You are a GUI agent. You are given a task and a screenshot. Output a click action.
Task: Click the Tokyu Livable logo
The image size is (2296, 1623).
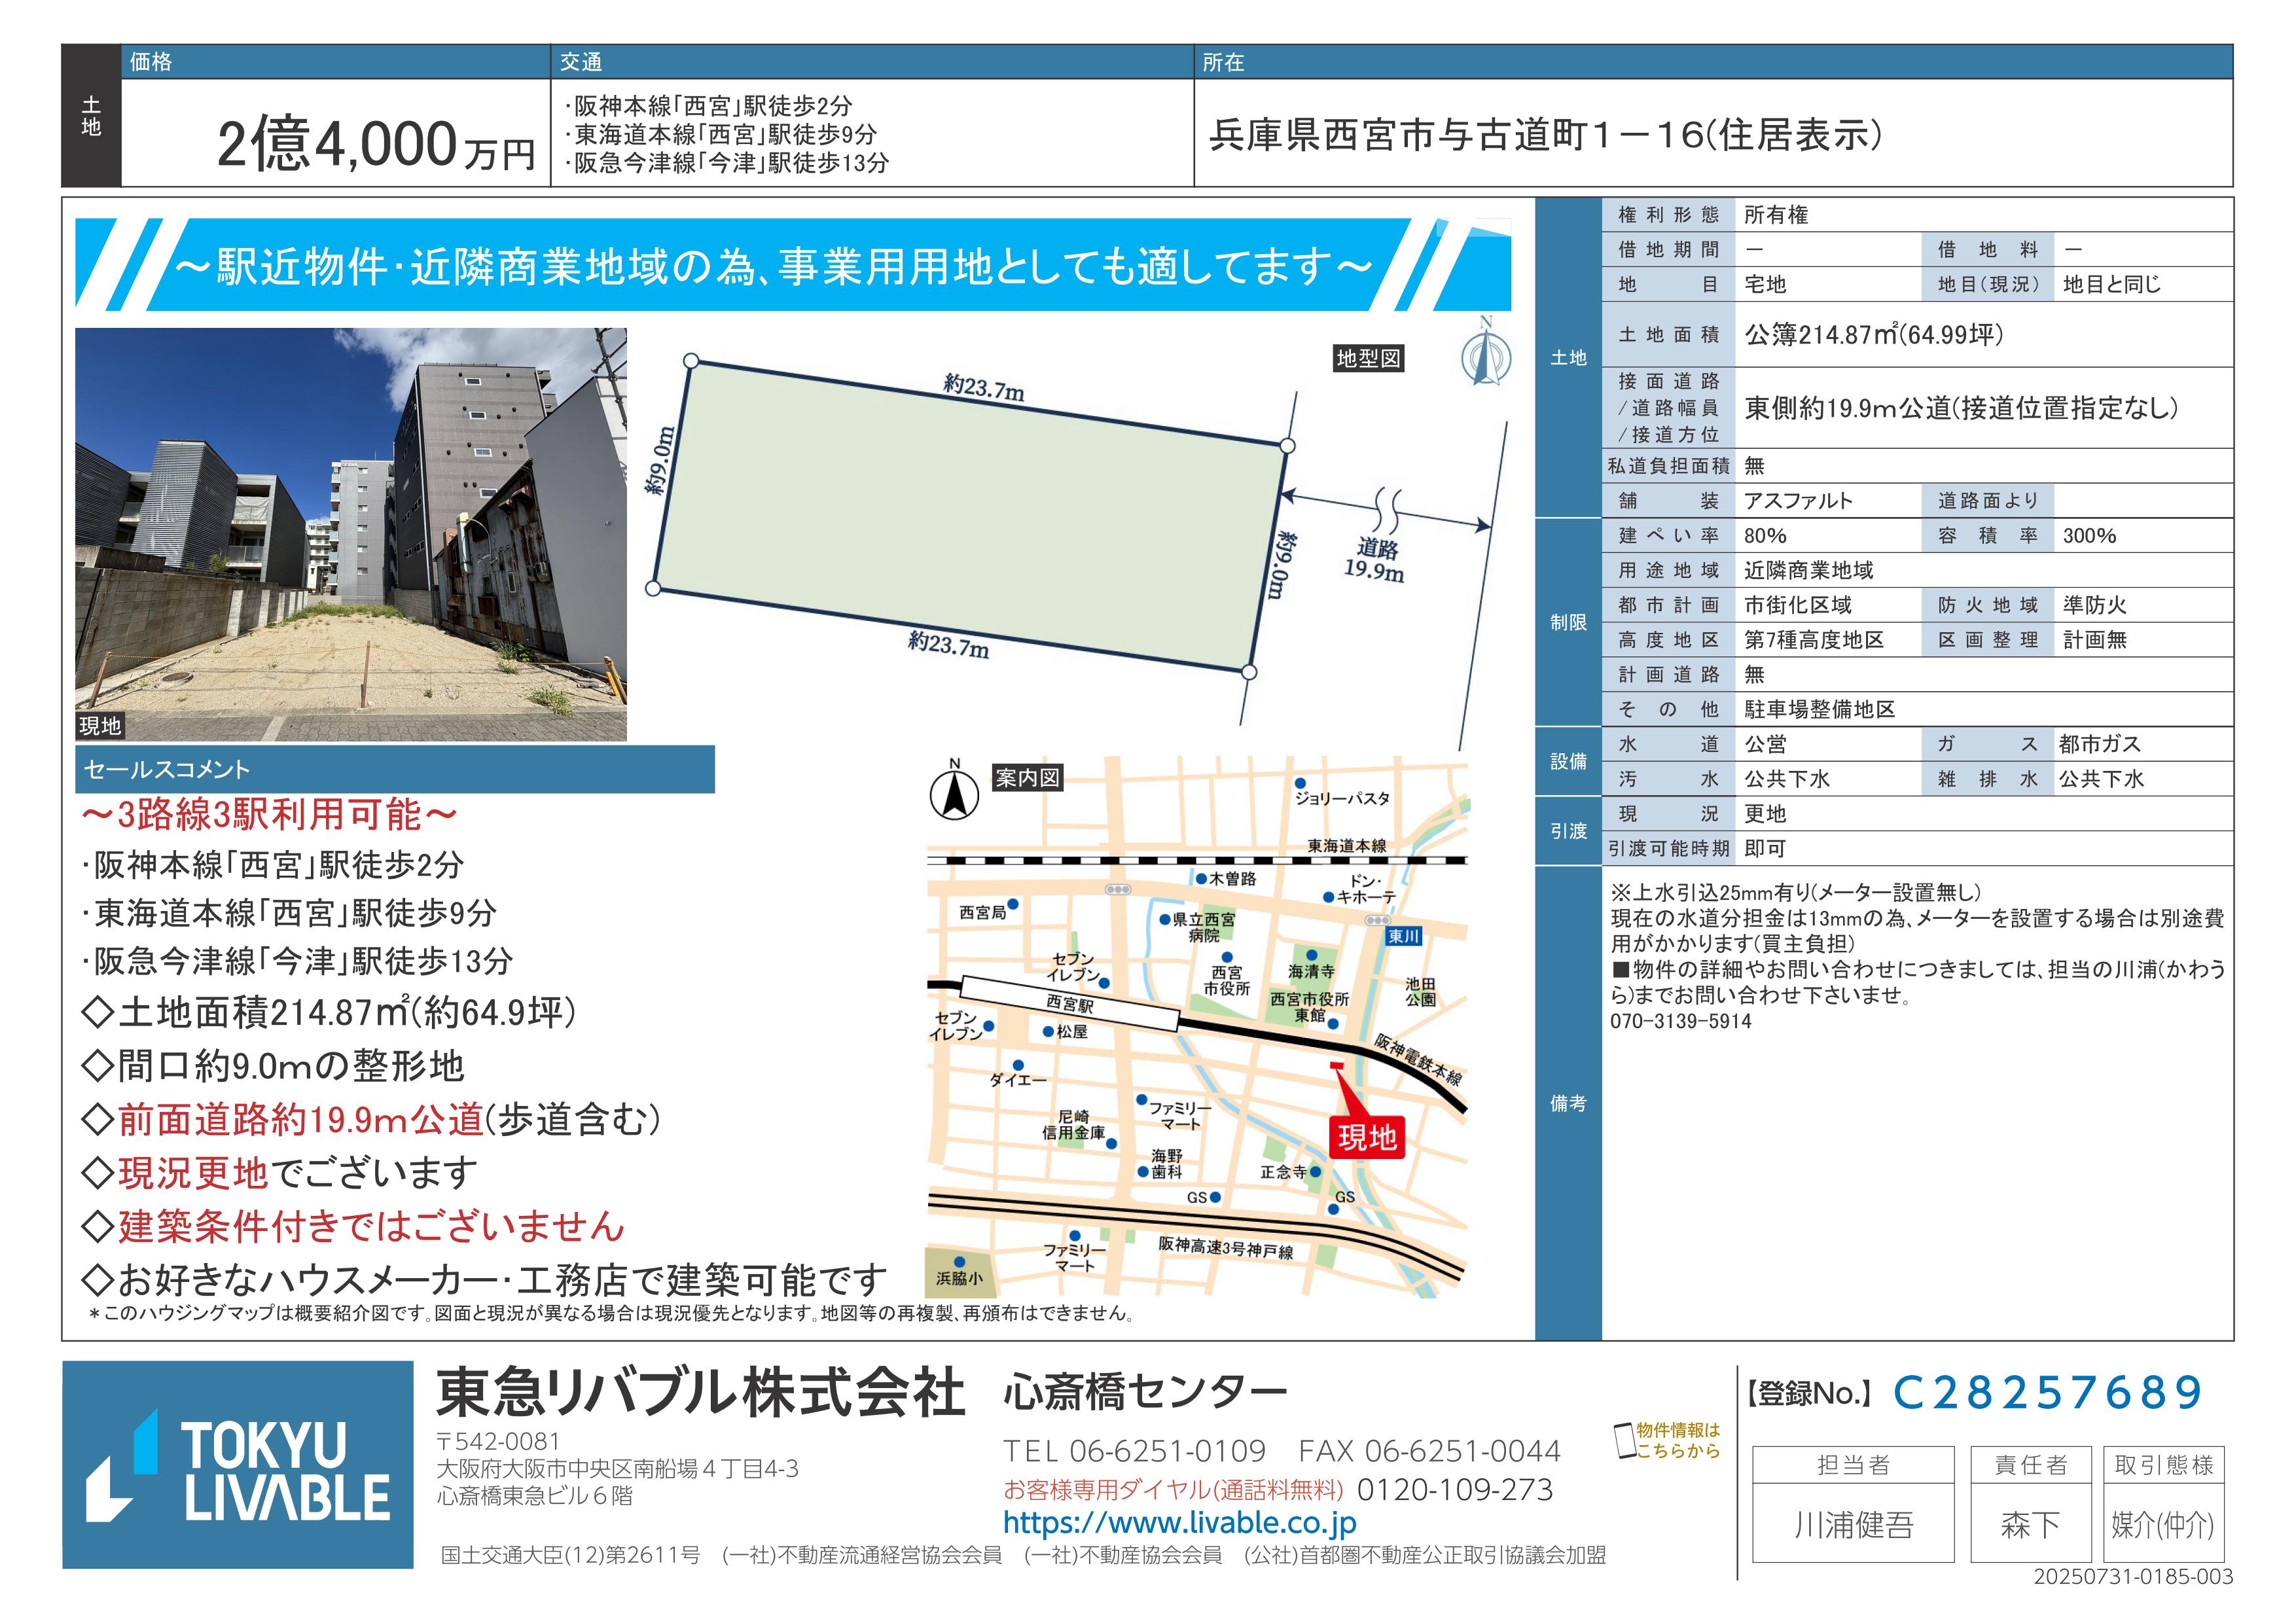tap(238, 1464)
